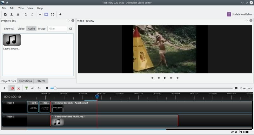The image size is (254, 135).
Task: Open first ded... clip menu arrow
Action: pyautogui.click(x=29, y=103)
